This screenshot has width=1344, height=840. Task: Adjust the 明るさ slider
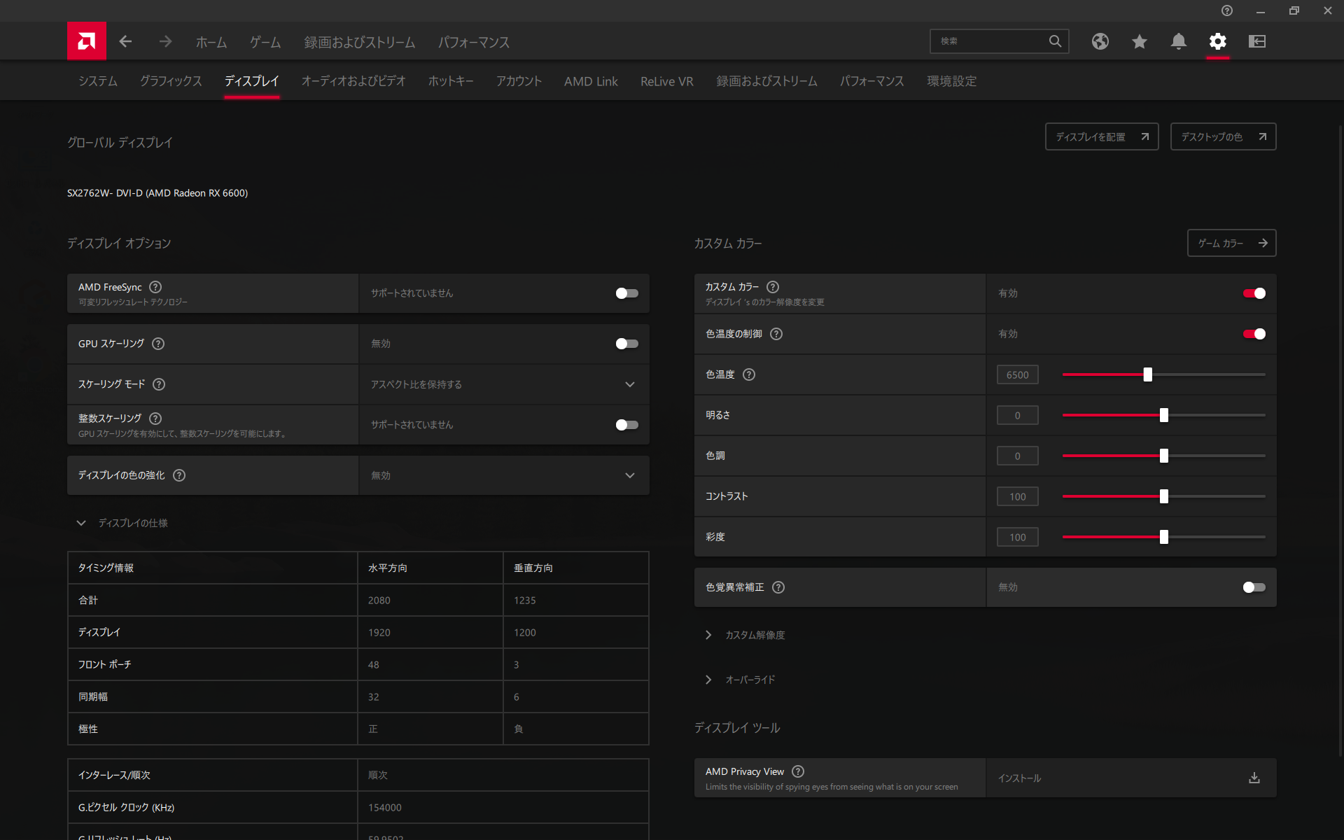coord(1163,415)
